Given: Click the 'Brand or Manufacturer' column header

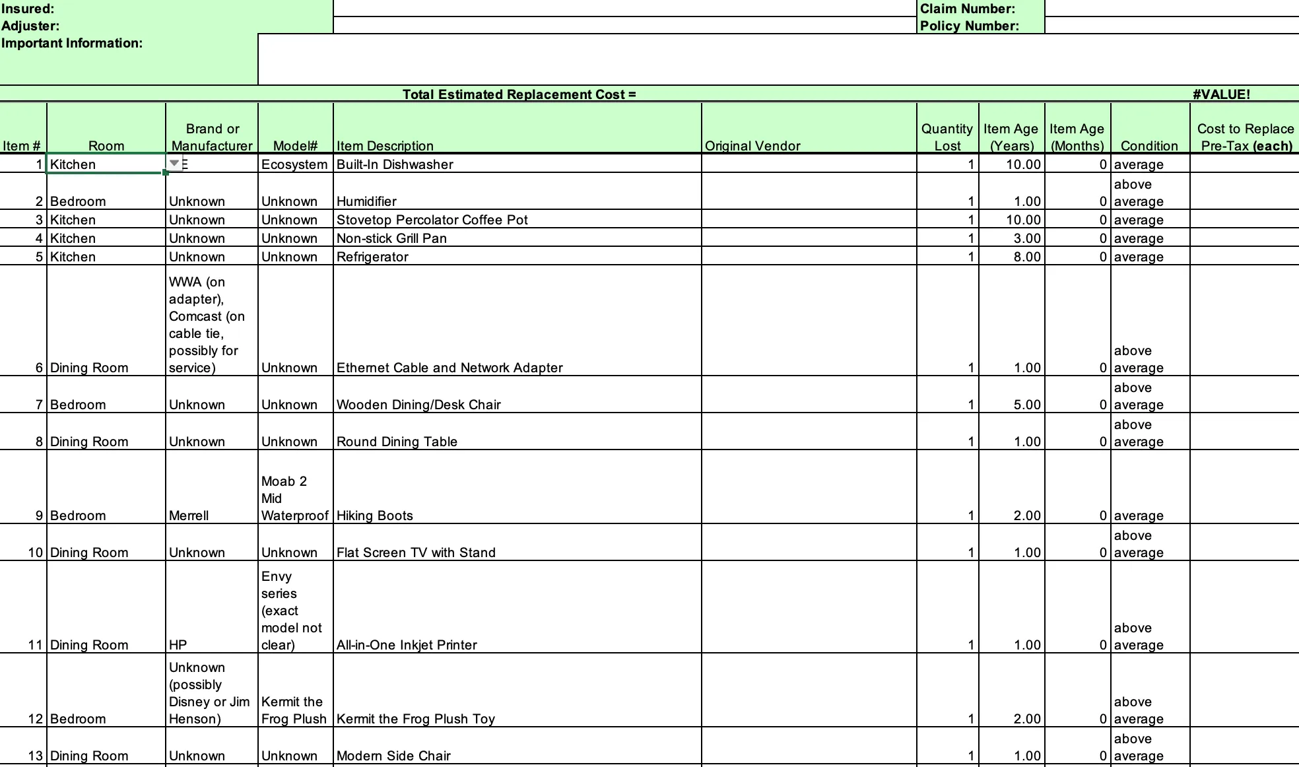Looking at the screenshot, I should click(212, 128).
